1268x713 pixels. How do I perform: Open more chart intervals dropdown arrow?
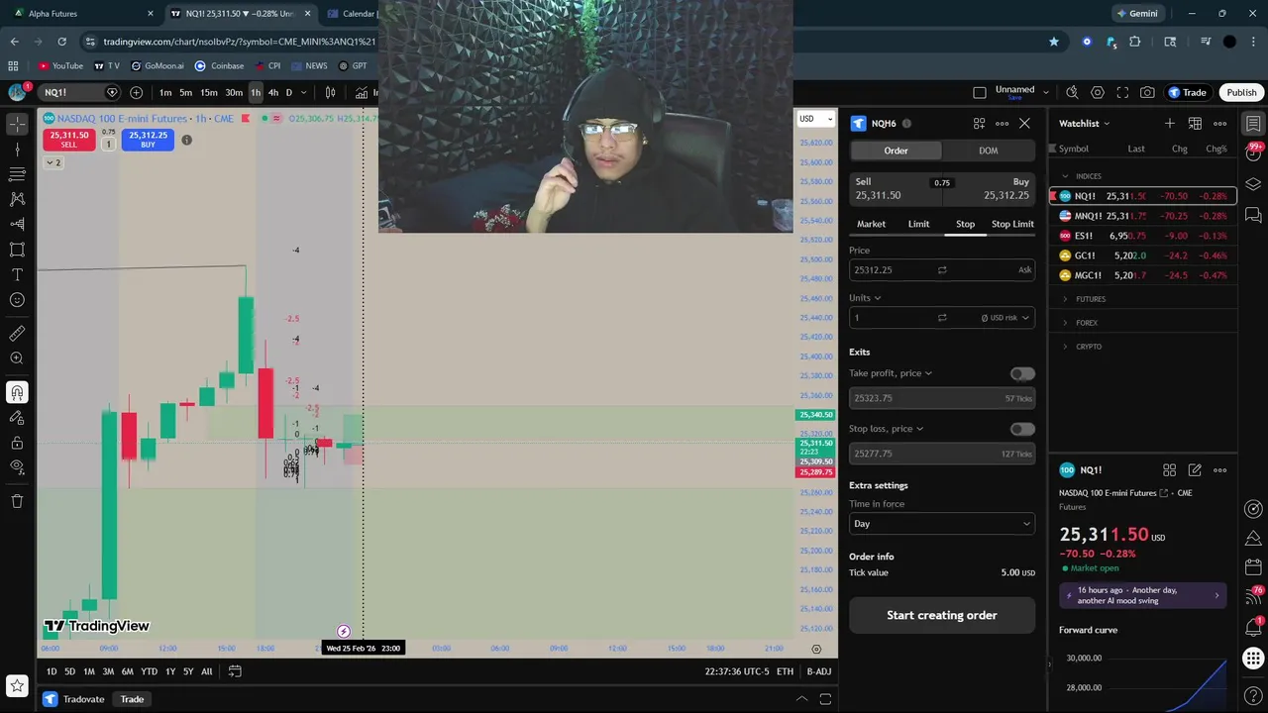[303, 92]
